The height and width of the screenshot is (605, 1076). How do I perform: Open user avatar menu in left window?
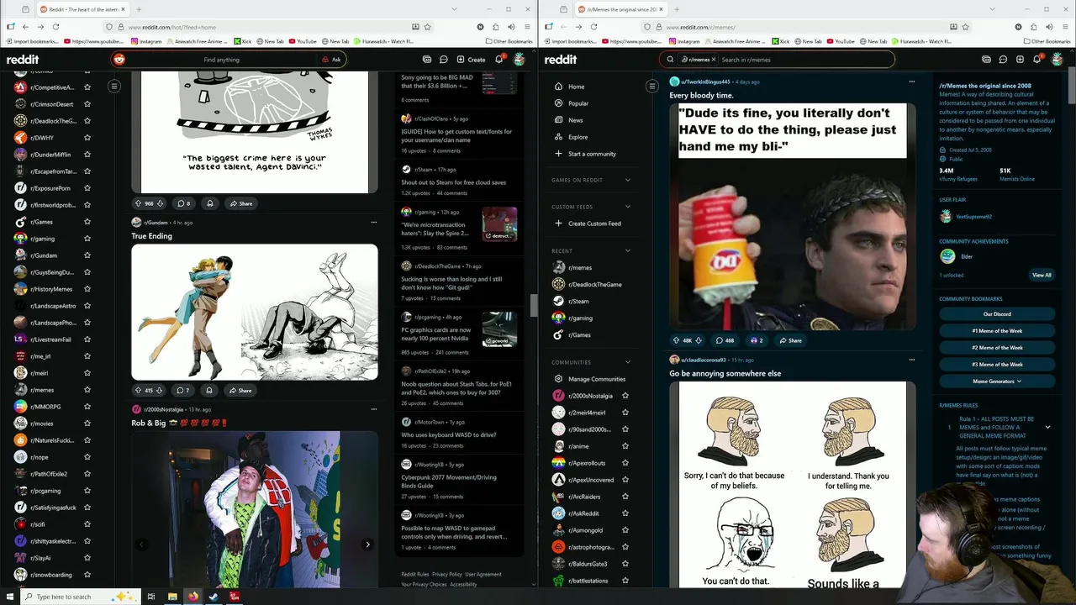pos(520,60)
